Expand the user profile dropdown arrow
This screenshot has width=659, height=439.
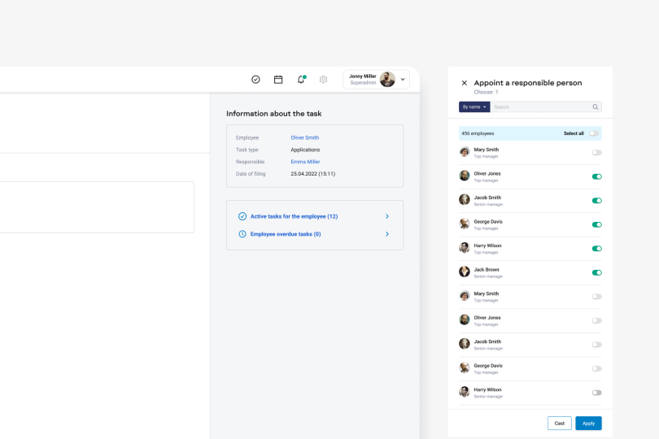[x=403, y=80]
